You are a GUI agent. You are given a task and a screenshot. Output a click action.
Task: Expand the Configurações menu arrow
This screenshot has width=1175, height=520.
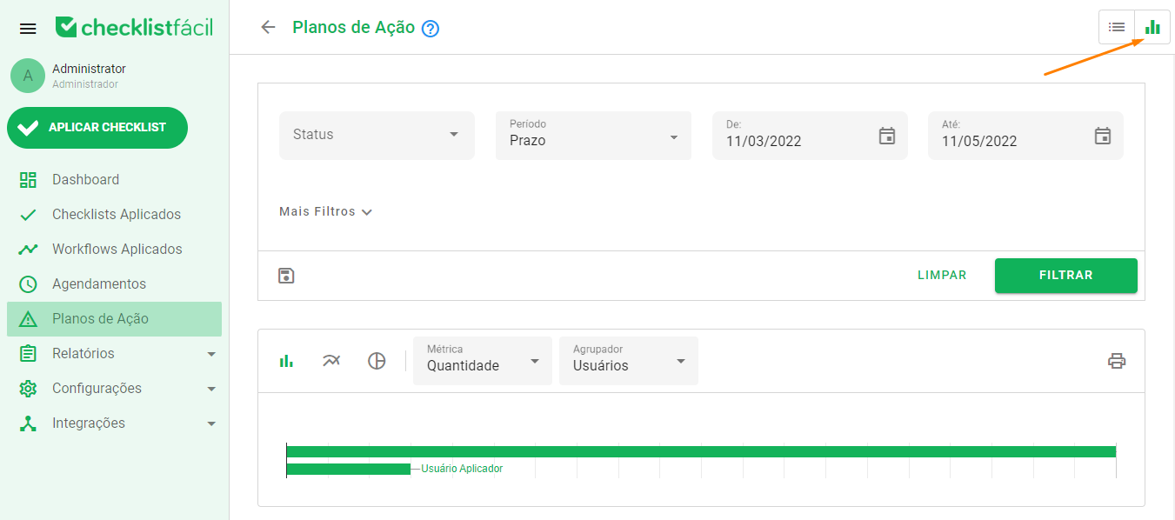tap(211, 389)
